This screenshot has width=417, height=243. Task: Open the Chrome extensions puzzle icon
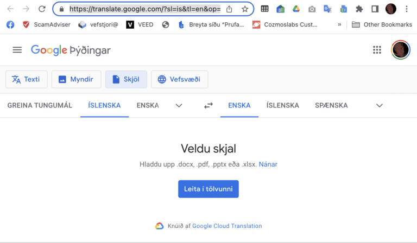pyautogui.click(x=359, y=9)
